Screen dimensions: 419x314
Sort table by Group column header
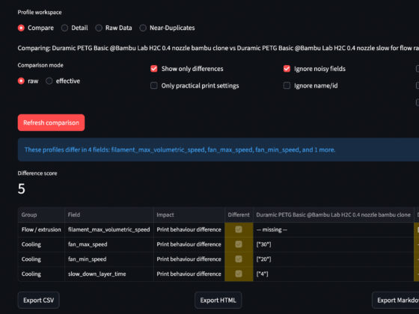coord(41,215)
